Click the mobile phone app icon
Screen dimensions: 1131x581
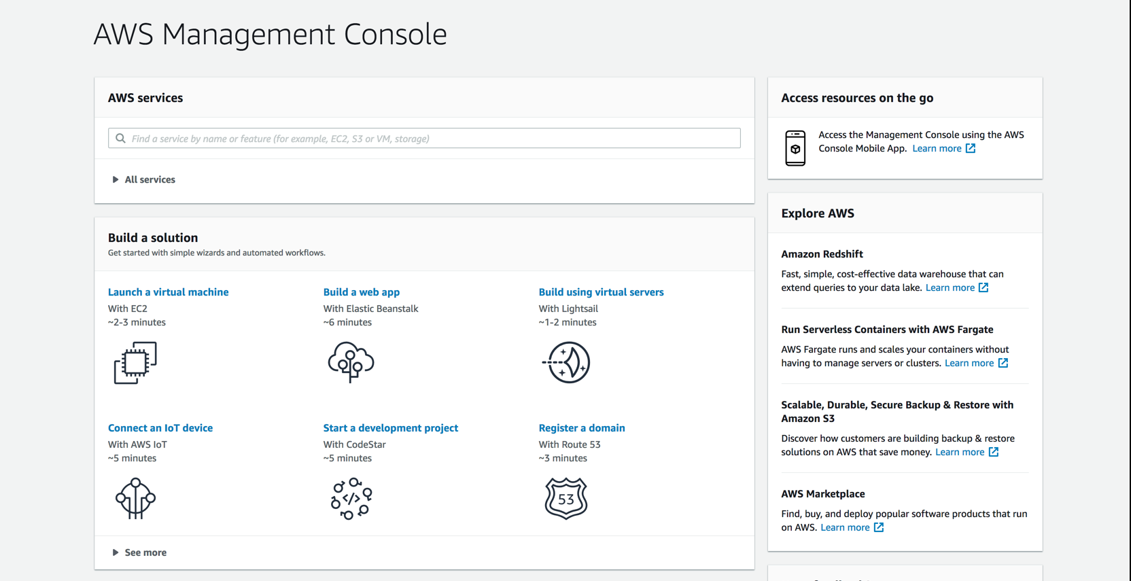[795, 148]
